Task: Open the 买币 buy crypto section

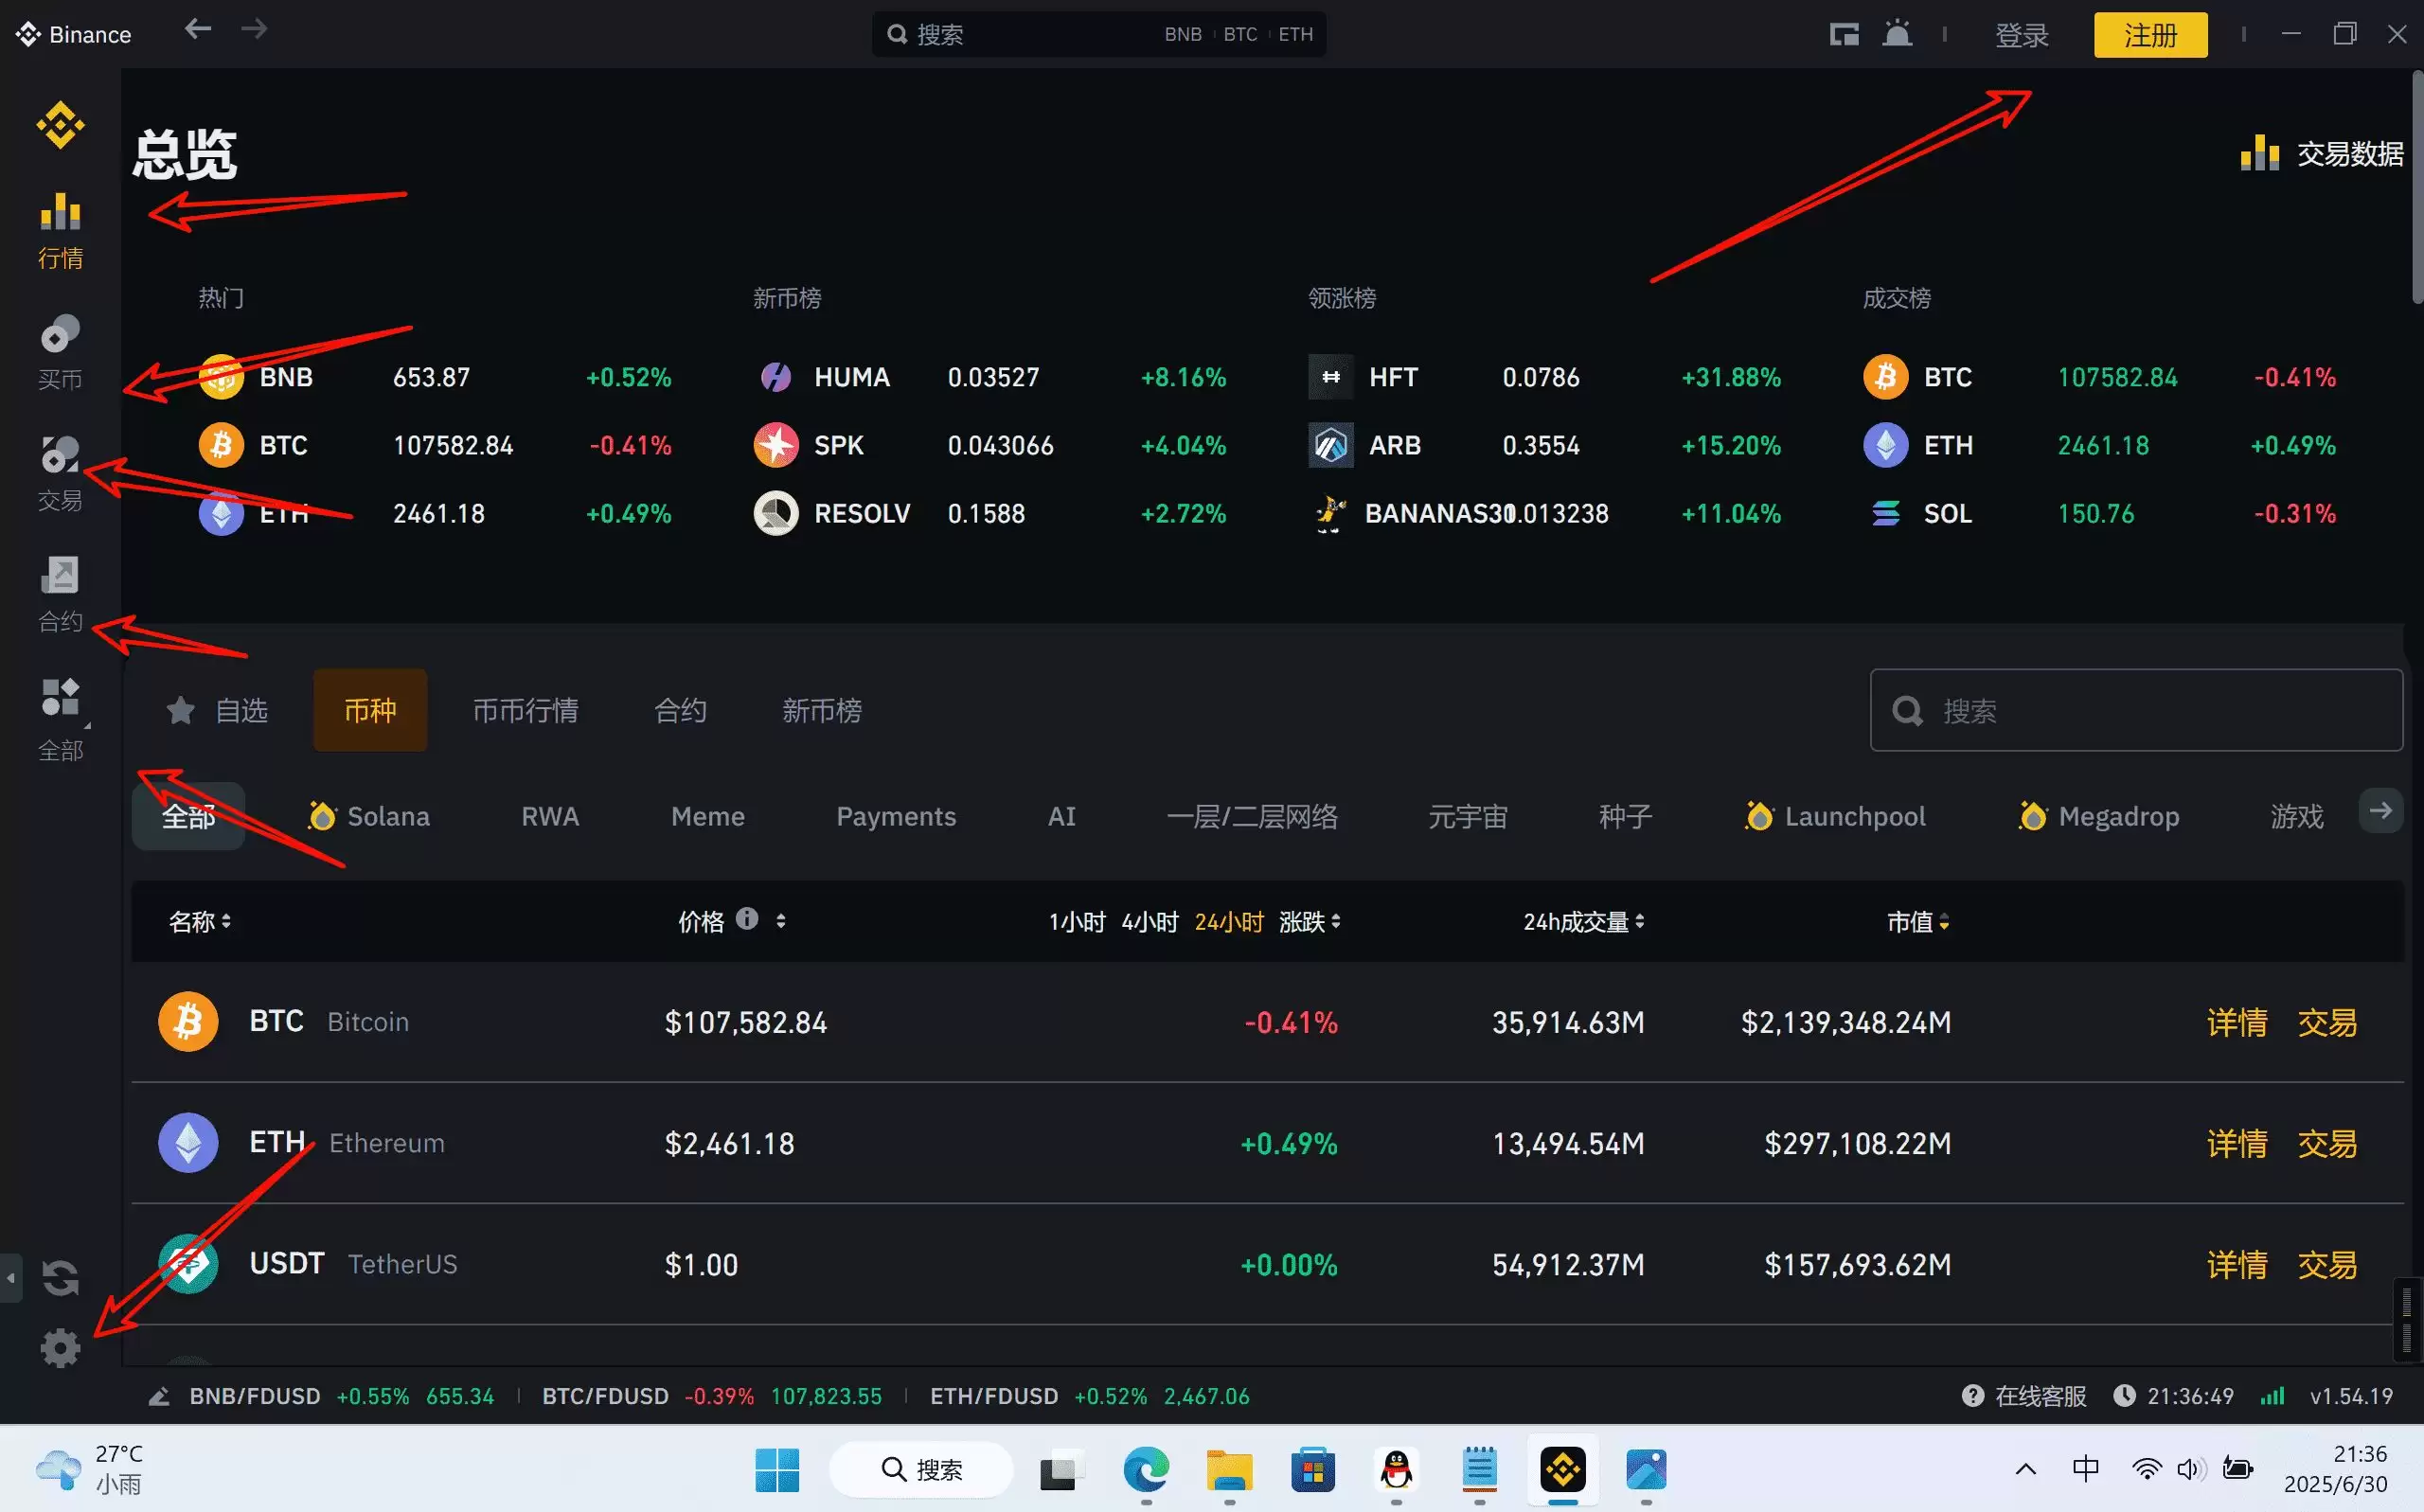Action: click(60, 350)
